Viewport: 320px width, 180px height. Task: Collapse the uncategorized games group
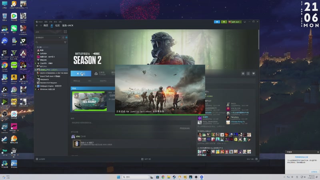[x=36, y=47]
